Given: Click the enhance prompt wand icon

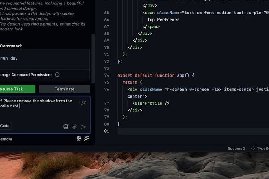Looking at the screenshot, I should [83, 103].
